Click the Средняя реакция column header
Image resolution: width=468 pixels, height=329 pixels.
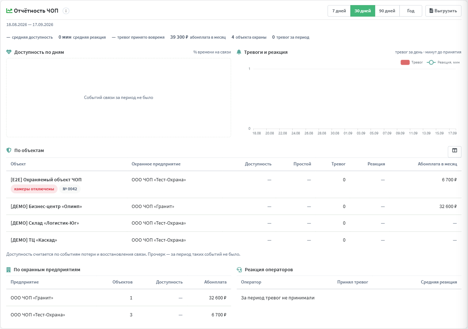[x=439, y=282]
